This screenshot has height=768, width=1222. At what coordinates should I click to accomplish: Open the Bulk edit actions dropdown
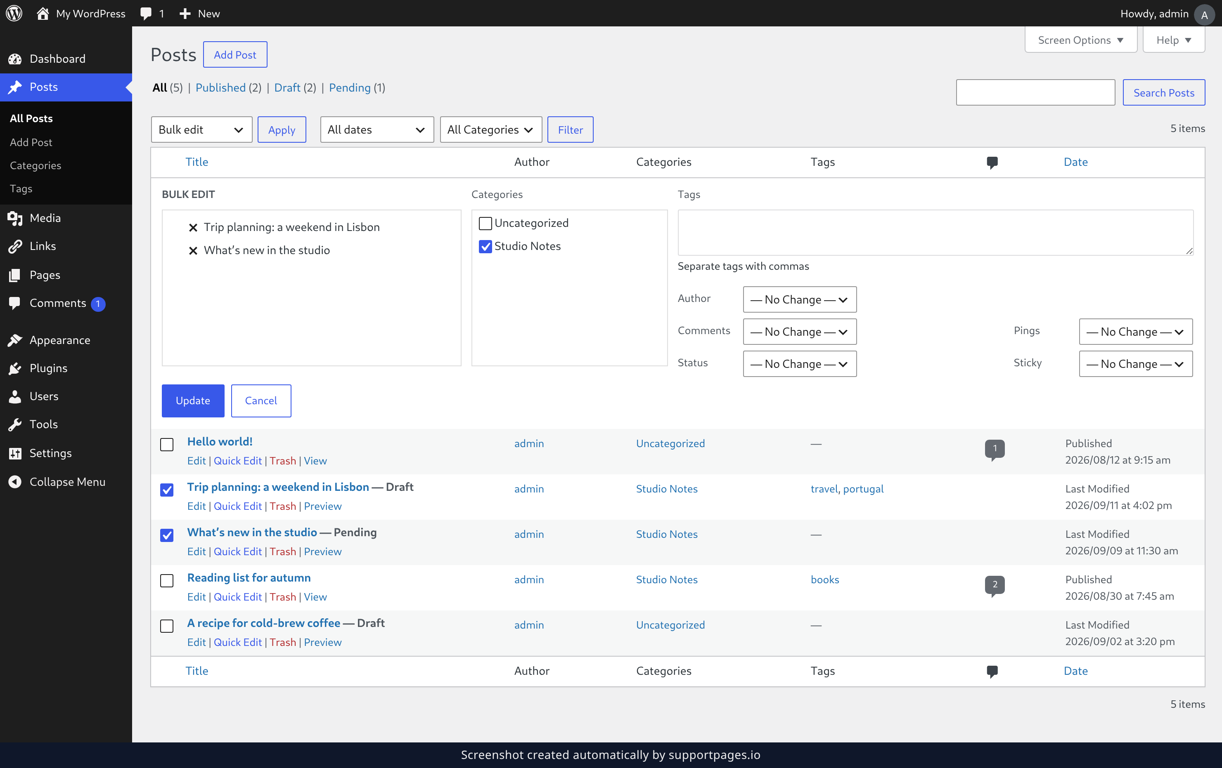click(x=201, y=130)
